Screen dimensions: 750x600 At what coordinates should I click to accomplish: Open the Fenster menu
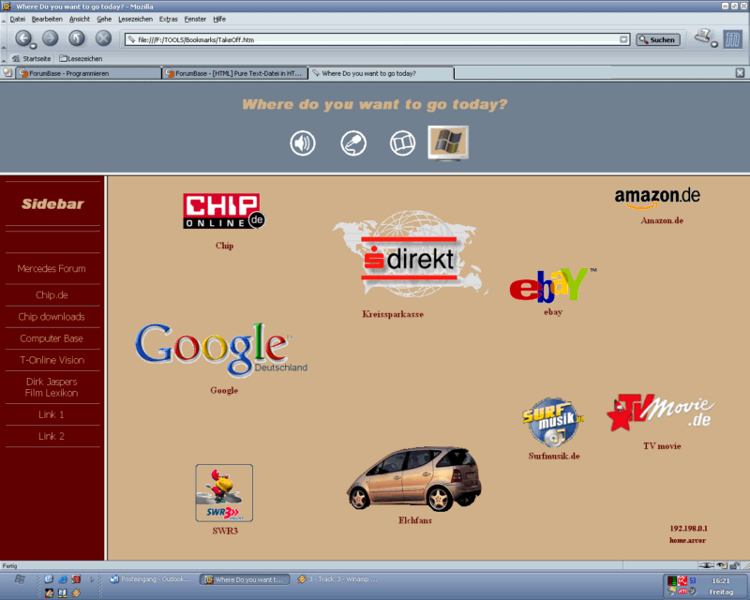coord(195,19)
